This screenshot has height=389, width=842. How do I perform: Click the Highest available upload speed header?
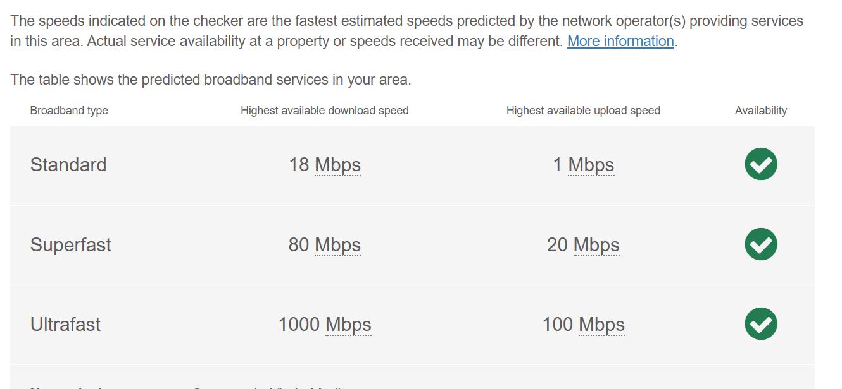[583, 111]
